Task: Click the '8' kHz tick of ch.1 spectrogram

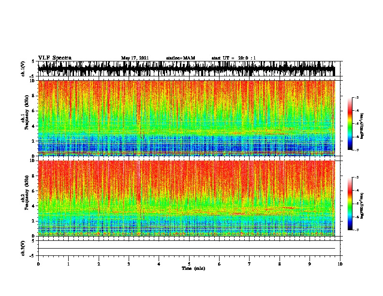Action: point(34,96)
